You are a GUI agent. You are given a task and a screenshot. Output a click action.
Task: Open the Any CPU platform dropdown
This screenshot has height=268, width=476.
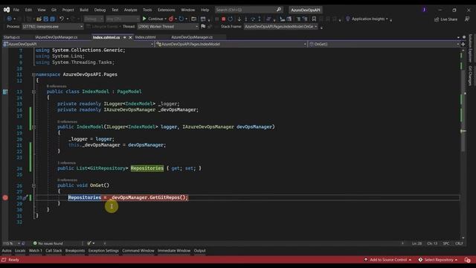[x=123, y=19]
